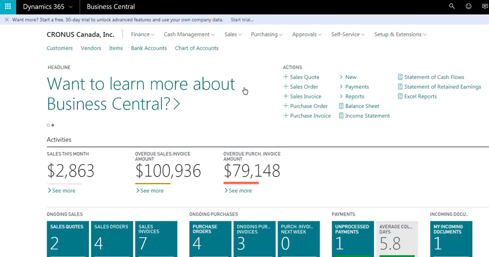Screen dimensions: 489x257
Task: Dismiss the trial notification with the X
Action: coord(7,20)
